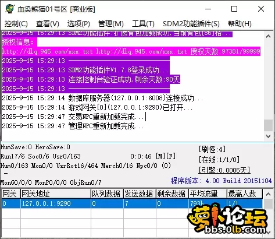Image resolution: width=275 pixels, height=239 pixels.
Task: Click the 授权天数:97381/99999 text
Action: coord(225,51)
